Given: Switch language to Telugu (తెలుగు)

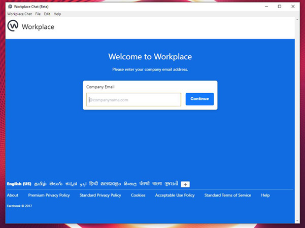Looking at the screenshot, I should click(56, 184).
